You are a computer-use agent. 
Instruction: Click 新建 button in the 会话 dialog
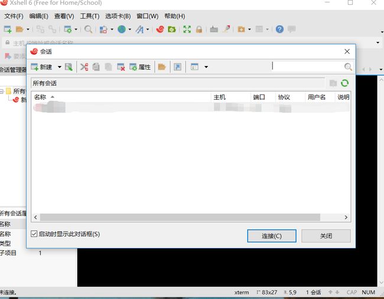[x=41, y=67]
